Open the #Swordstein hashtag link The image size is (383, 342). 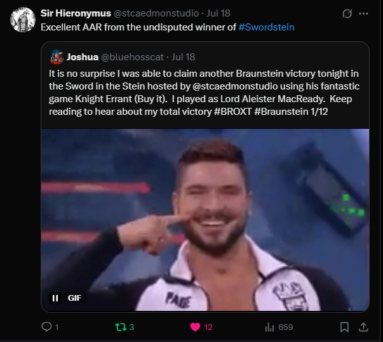click(x=266, y=27)
